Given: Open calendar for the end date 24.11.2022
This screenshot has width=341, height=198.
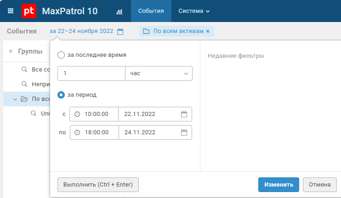Looking at the screenshot, I should (x=184, y=132).
